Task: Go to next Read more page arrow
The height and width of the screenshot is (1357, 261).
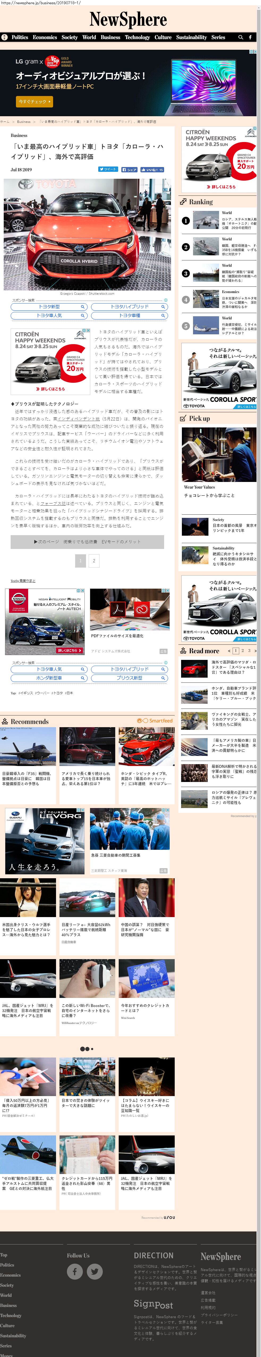Action: tap(255, 651)
